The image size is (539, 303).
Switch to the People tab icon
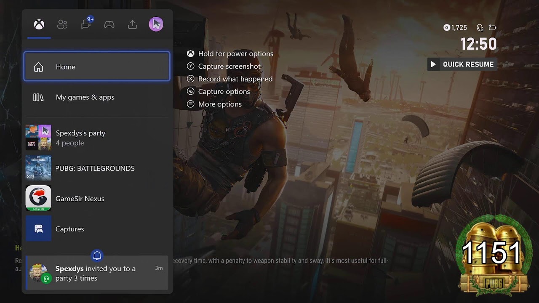[62, 25]
